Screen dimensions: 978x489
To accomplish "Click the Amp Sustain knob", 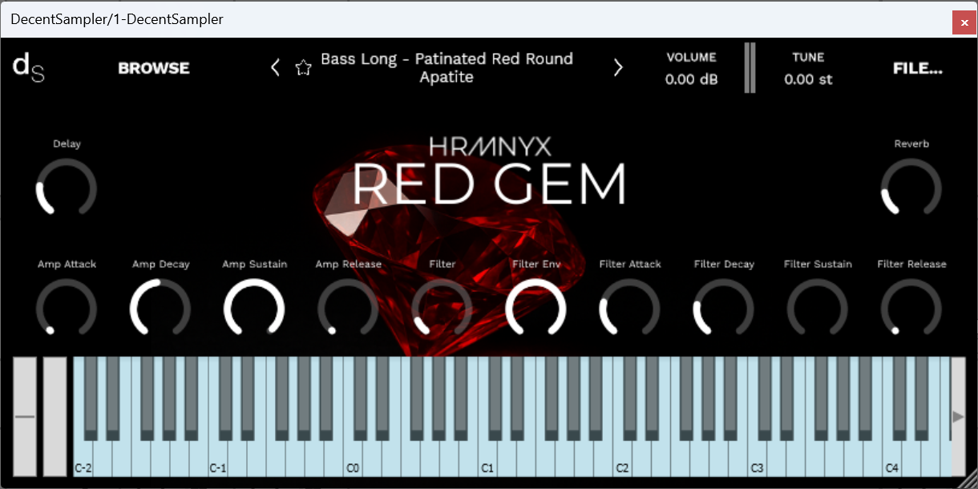I will [254, 309].
